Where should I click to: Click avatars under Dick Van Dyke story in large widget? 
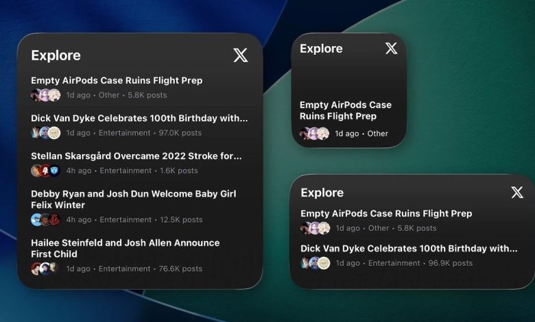[x=45, y=133]
